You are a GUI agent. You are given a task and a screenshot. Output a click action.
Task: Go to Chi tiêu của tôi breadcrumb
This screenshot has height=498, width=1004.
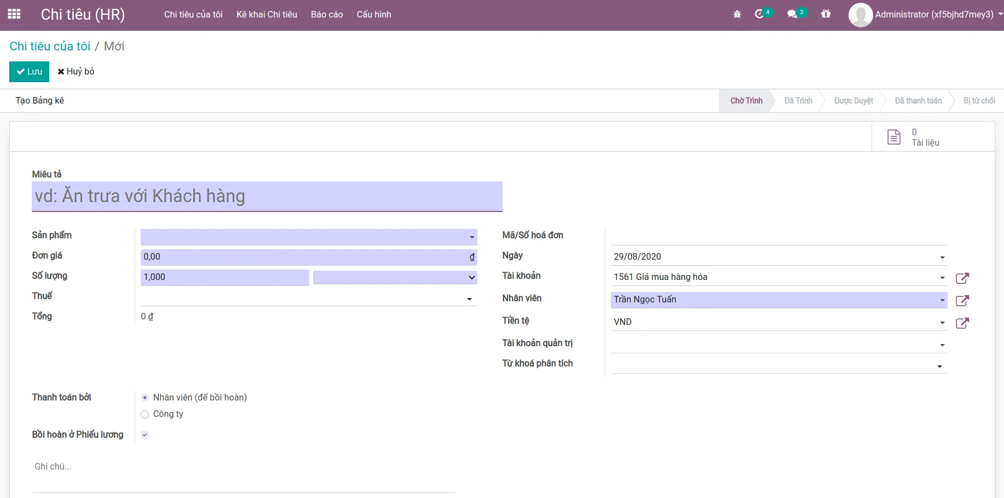point(50,46)
